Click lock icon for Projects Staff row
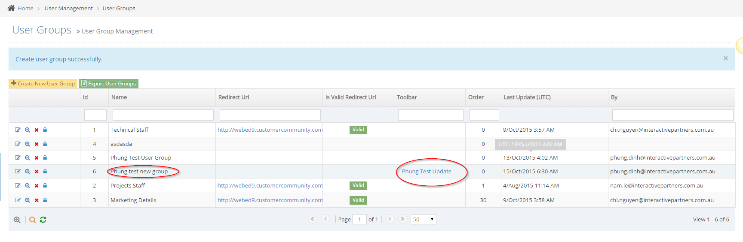Viewport: 743px width, 242px height. tap(45, 186)
